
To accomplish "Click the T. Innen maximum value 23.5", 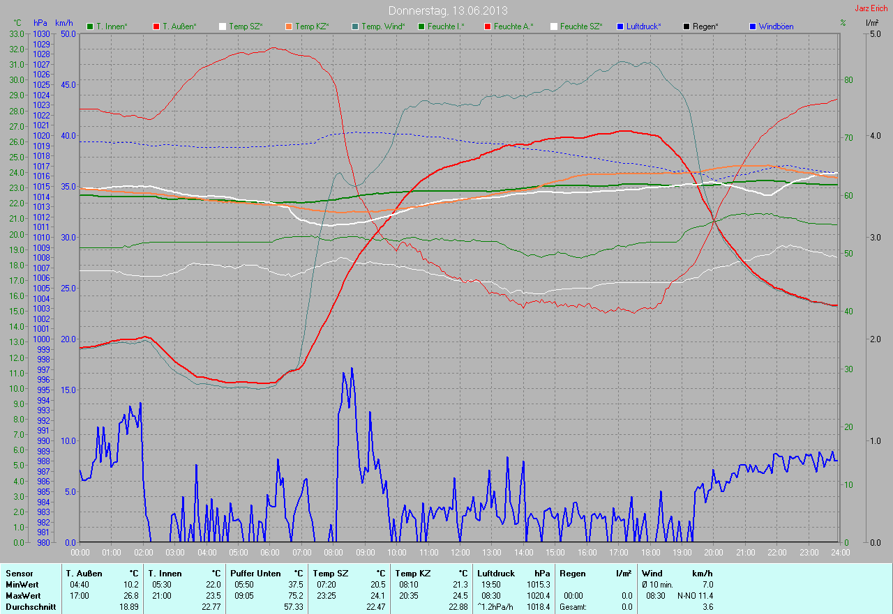I will pyautogui.click(x=213, y=596).
